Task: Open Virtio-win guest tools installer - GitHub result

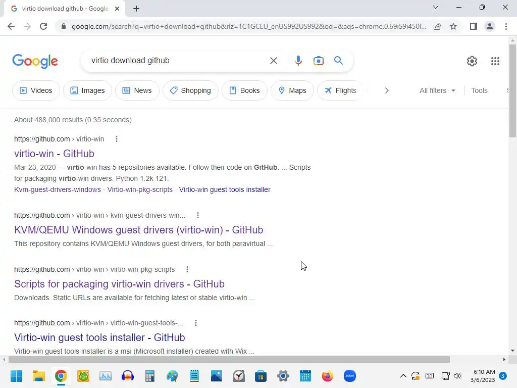Action: [x=99, y=337]
